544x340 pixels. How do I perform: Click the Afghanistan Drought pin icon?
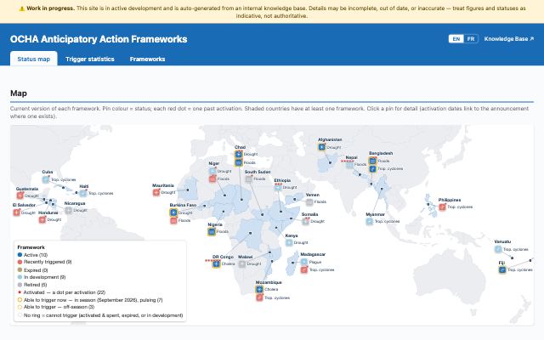pyautogui.click(x=321, y=147)
